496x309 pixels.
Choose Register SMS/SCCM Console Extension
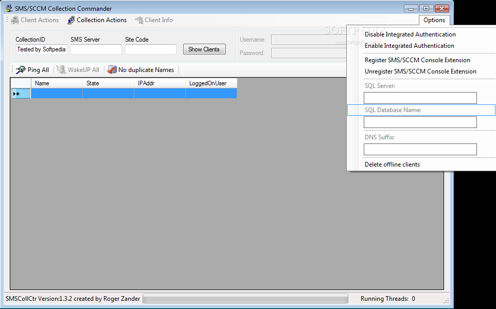(x=417, y=60)
